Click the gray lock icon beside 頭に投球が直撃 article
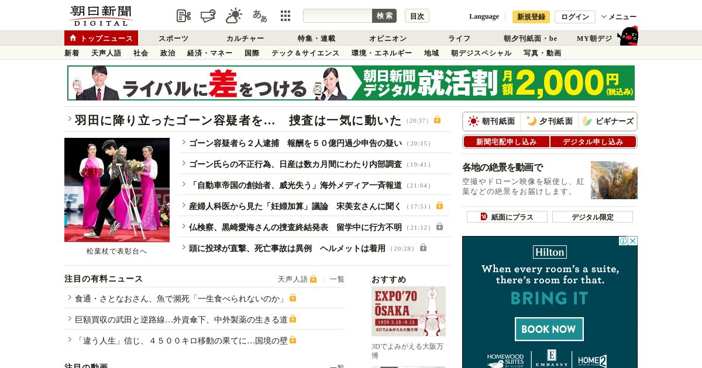Viewport: 702px width, 368px height. pos(423,248)
